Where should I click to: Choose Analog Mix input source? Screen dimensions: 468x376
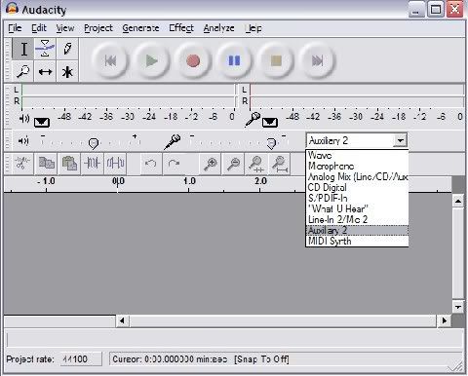click(357, 176)
